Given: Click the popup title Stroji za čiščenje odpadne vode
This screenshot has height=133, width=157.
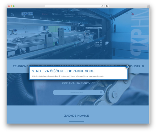Looking at the screenshot, I should tap(63, 71).
